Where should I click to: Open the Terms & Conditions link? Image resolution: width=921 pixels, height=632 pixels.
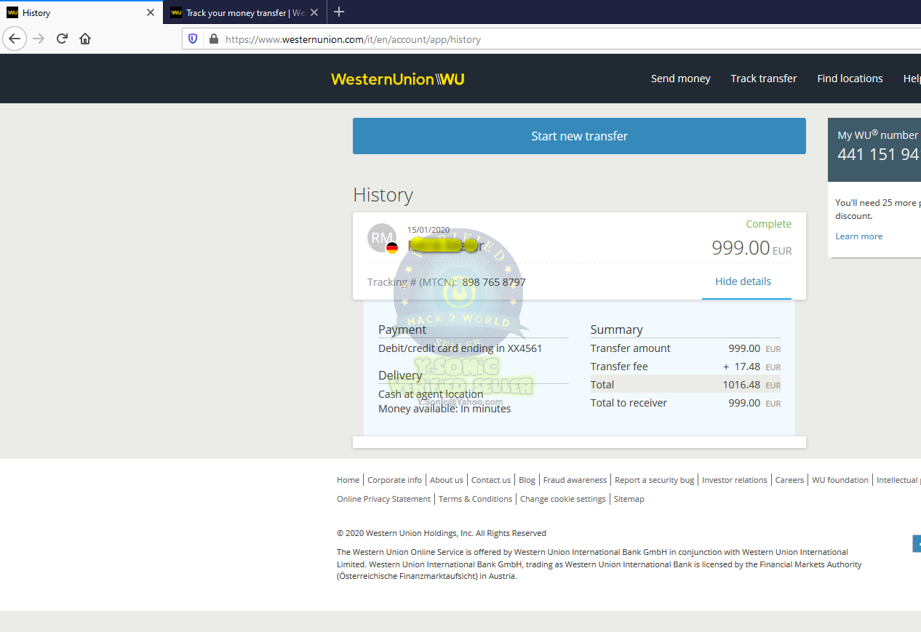475,499
